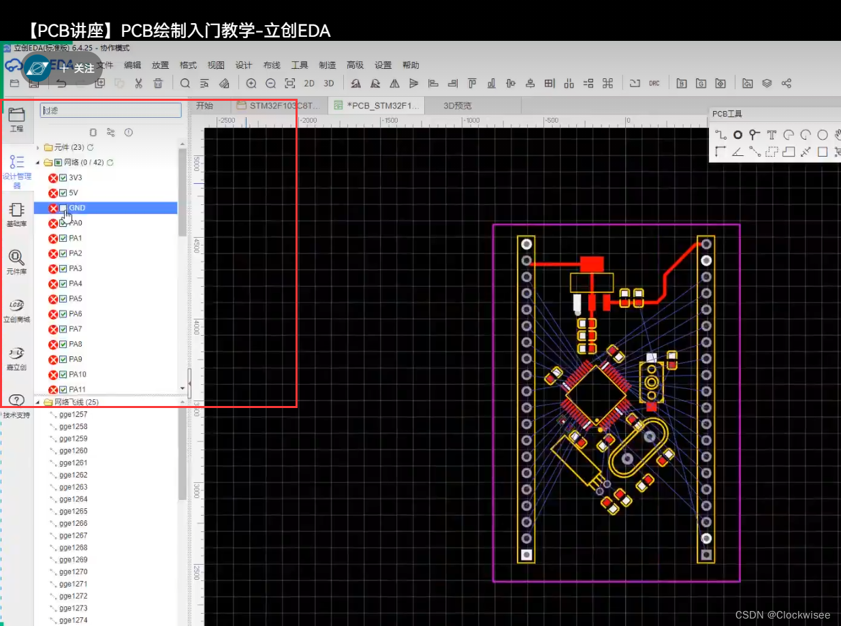
Task: Toggle the 3V3 net checkbox
Action: [63, 178]
